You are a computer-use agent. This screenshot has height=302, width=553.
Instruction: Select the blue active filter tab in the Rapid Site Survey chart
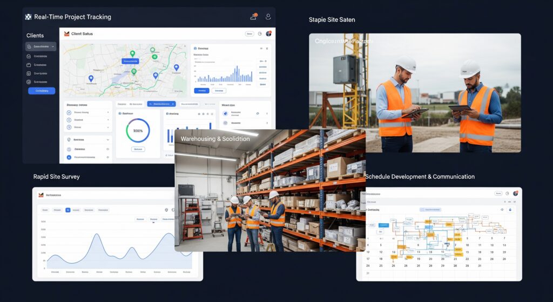click(68, 210)
